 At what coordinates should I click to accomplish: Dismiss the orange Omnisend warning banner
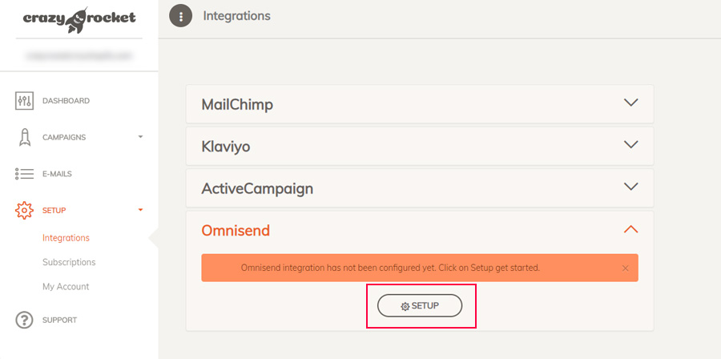click(625, 268)
